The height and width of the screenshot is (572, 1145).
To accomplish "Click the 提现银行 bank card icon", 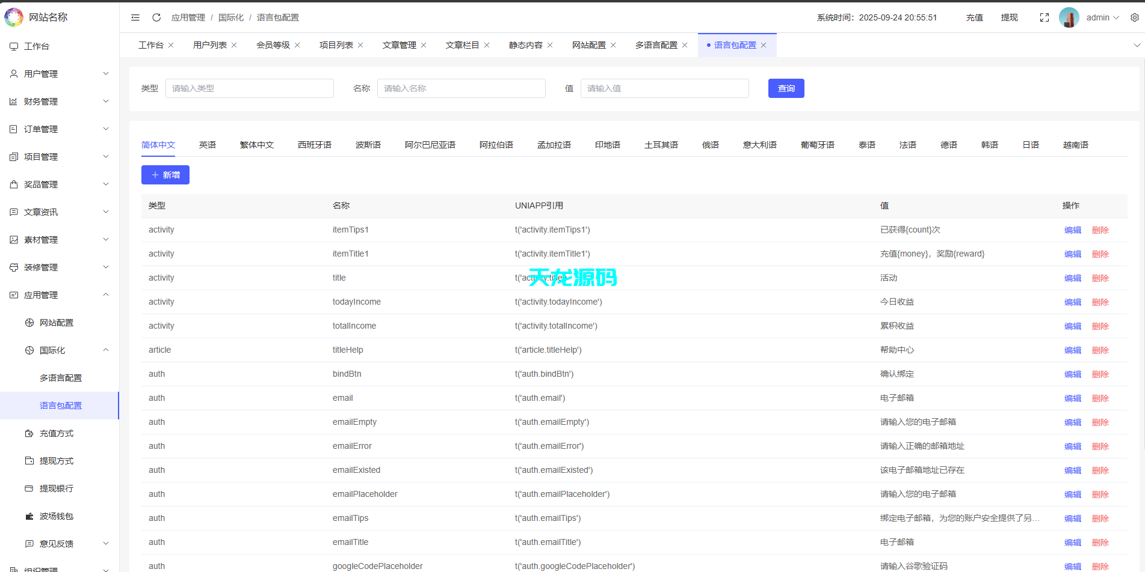I will pos(29,488).
